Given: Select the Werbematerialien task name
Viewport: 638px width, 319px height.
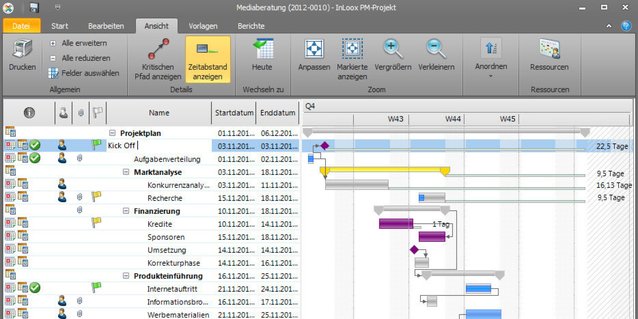Looking at the screenshot, I should pos(178,316).
